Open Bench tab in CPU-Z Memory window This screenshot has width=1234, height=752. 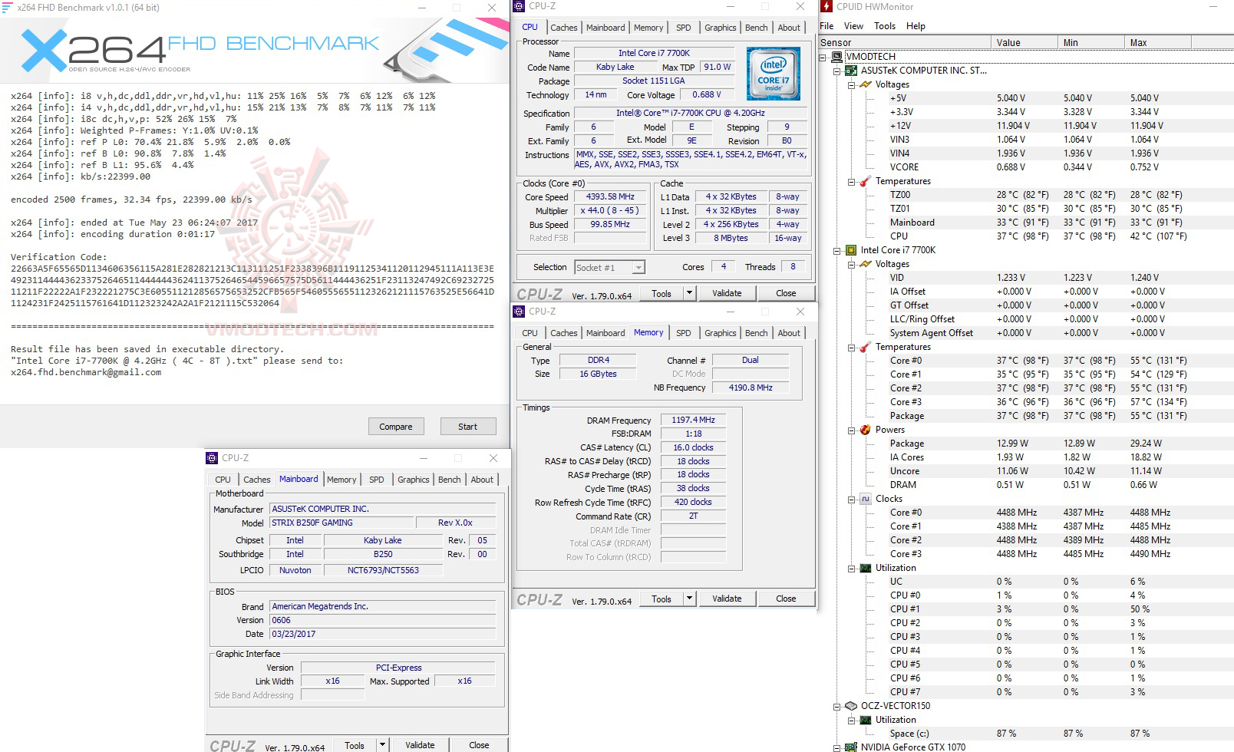click(x=756, y=333)
